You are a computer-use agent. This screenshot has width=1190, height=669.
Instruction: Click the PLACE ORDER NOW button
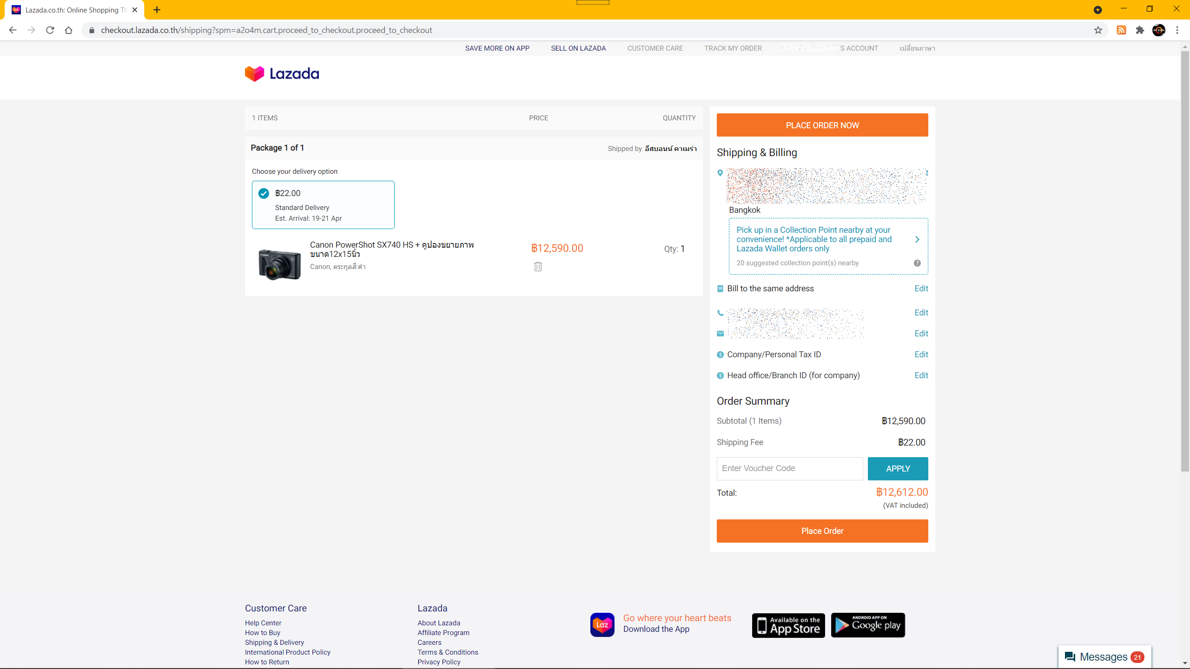point(822,125)
